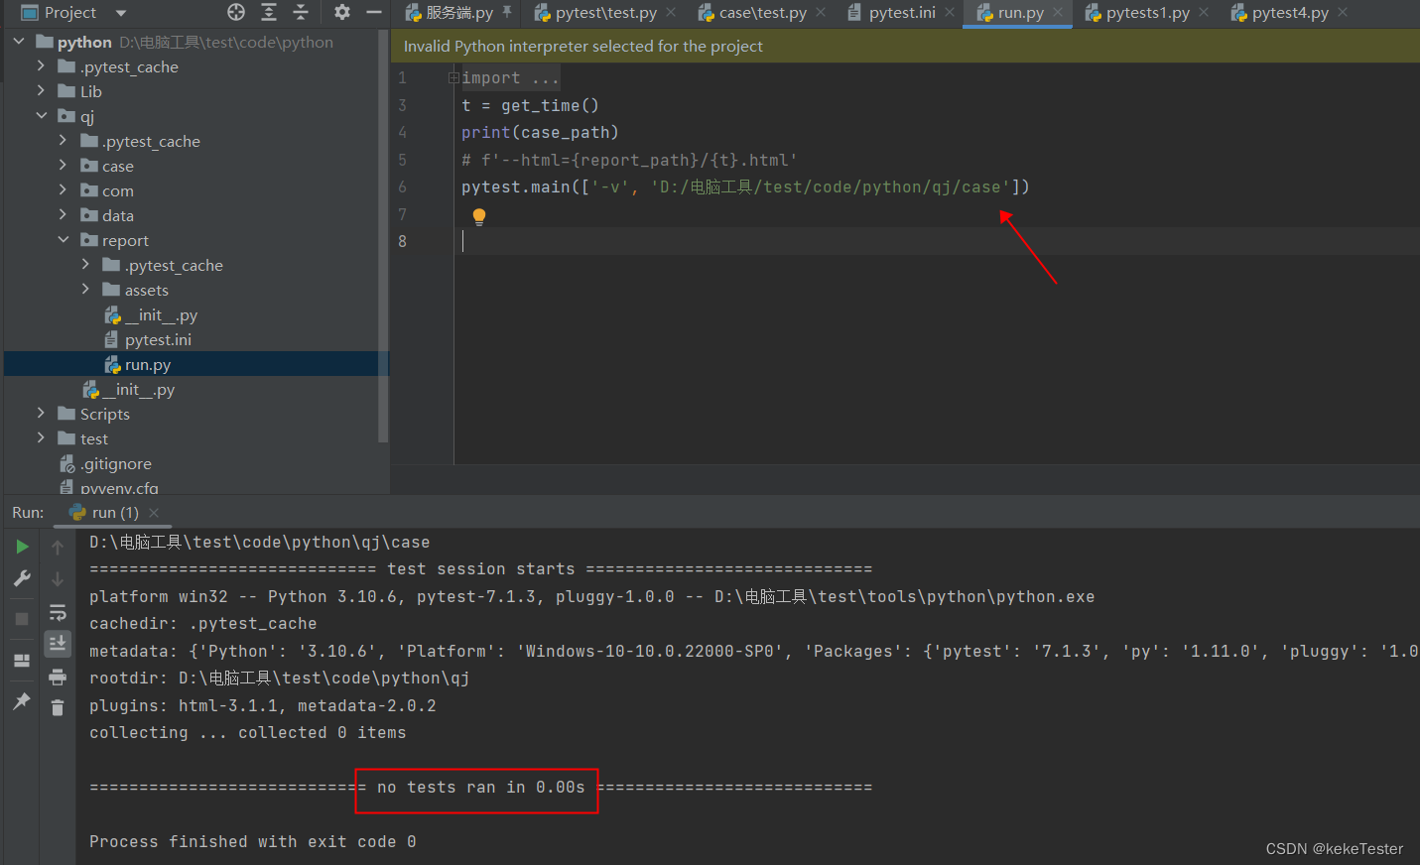
Task: Expand the Lib folder
Action: pyautogui.click(x=41, y=91)
